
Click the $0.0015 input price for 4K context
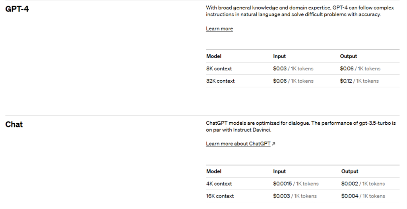(x=283, y=184)
